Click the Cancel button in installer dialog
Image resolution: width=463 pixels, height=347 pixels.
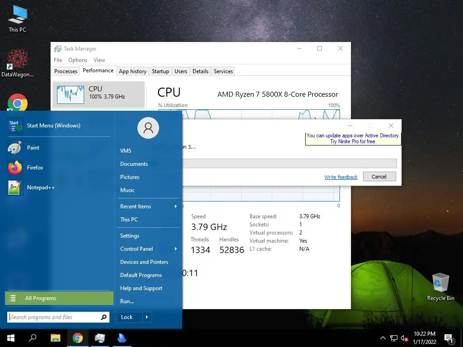click(x=379, y=177)
